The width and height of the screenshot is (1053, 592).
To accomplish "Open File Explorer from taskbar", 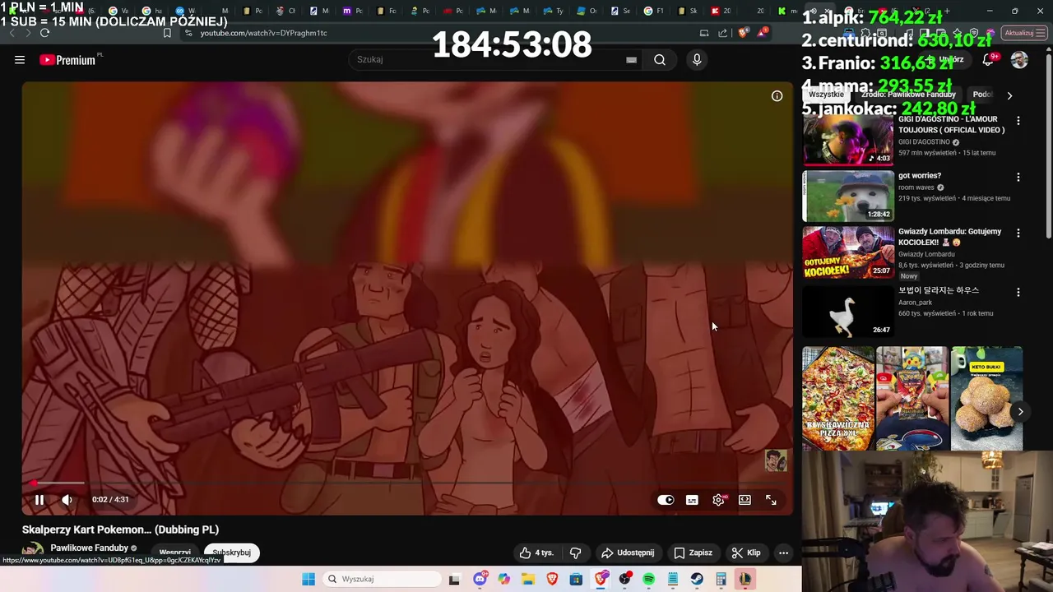I will click(528, 579).
